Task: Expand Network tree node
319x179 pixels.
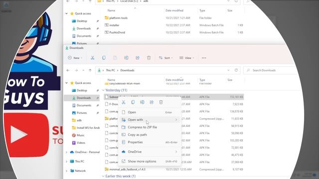Action: point(66,171)
